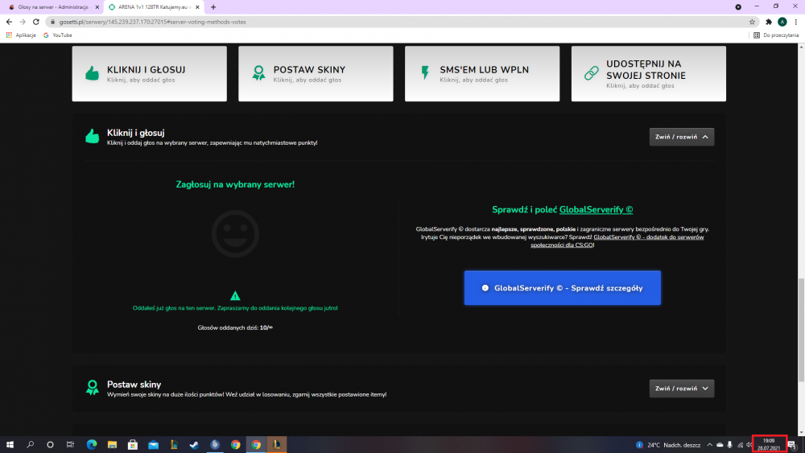Open a new browser tab

tap(213, 7)
